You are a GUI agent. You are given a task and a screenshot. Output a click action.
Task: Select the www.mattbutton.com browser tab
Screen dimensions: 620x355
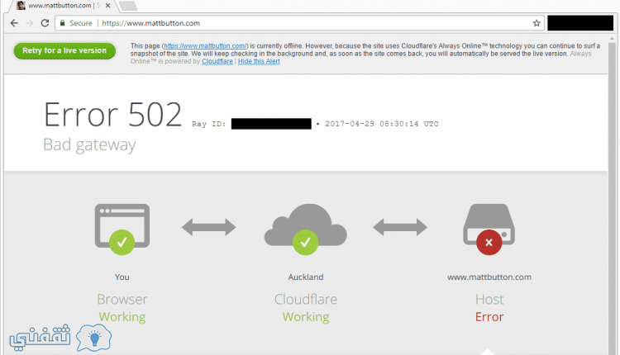(x=64, y=6)
